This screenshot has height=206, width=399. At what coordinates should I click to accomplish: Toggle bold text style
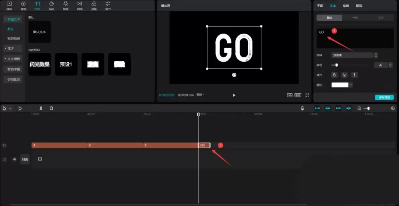(335, 75)
